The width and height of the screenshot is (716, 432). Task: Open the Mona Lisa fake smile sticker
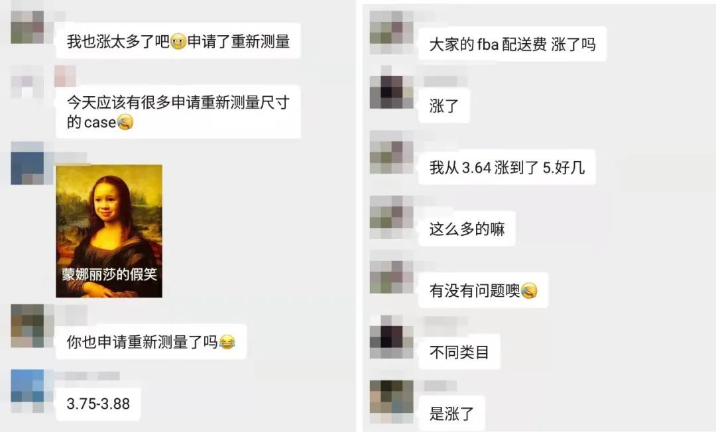coord(109,231)
